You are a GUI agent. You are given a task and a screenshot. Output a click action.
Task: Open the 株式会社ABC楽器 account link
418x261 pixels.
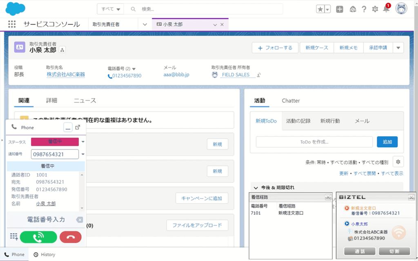[65, 75]
